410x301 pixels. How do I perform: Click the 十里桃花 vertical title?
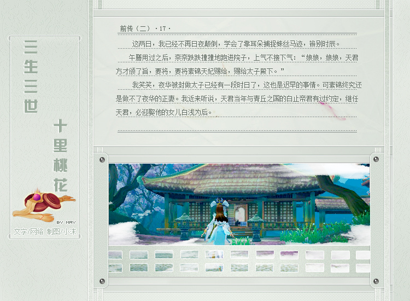pos(60,156)
